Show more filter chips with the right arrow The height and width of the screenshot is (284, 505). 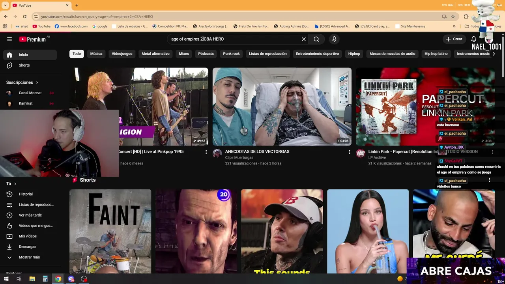[x=494, y=54]
